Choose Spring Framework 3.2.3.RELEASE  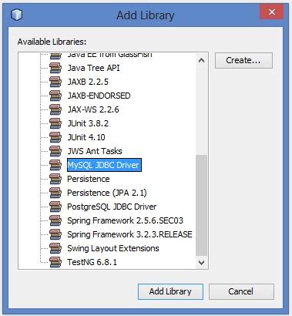pyautogui.click(x=129, y=234)
